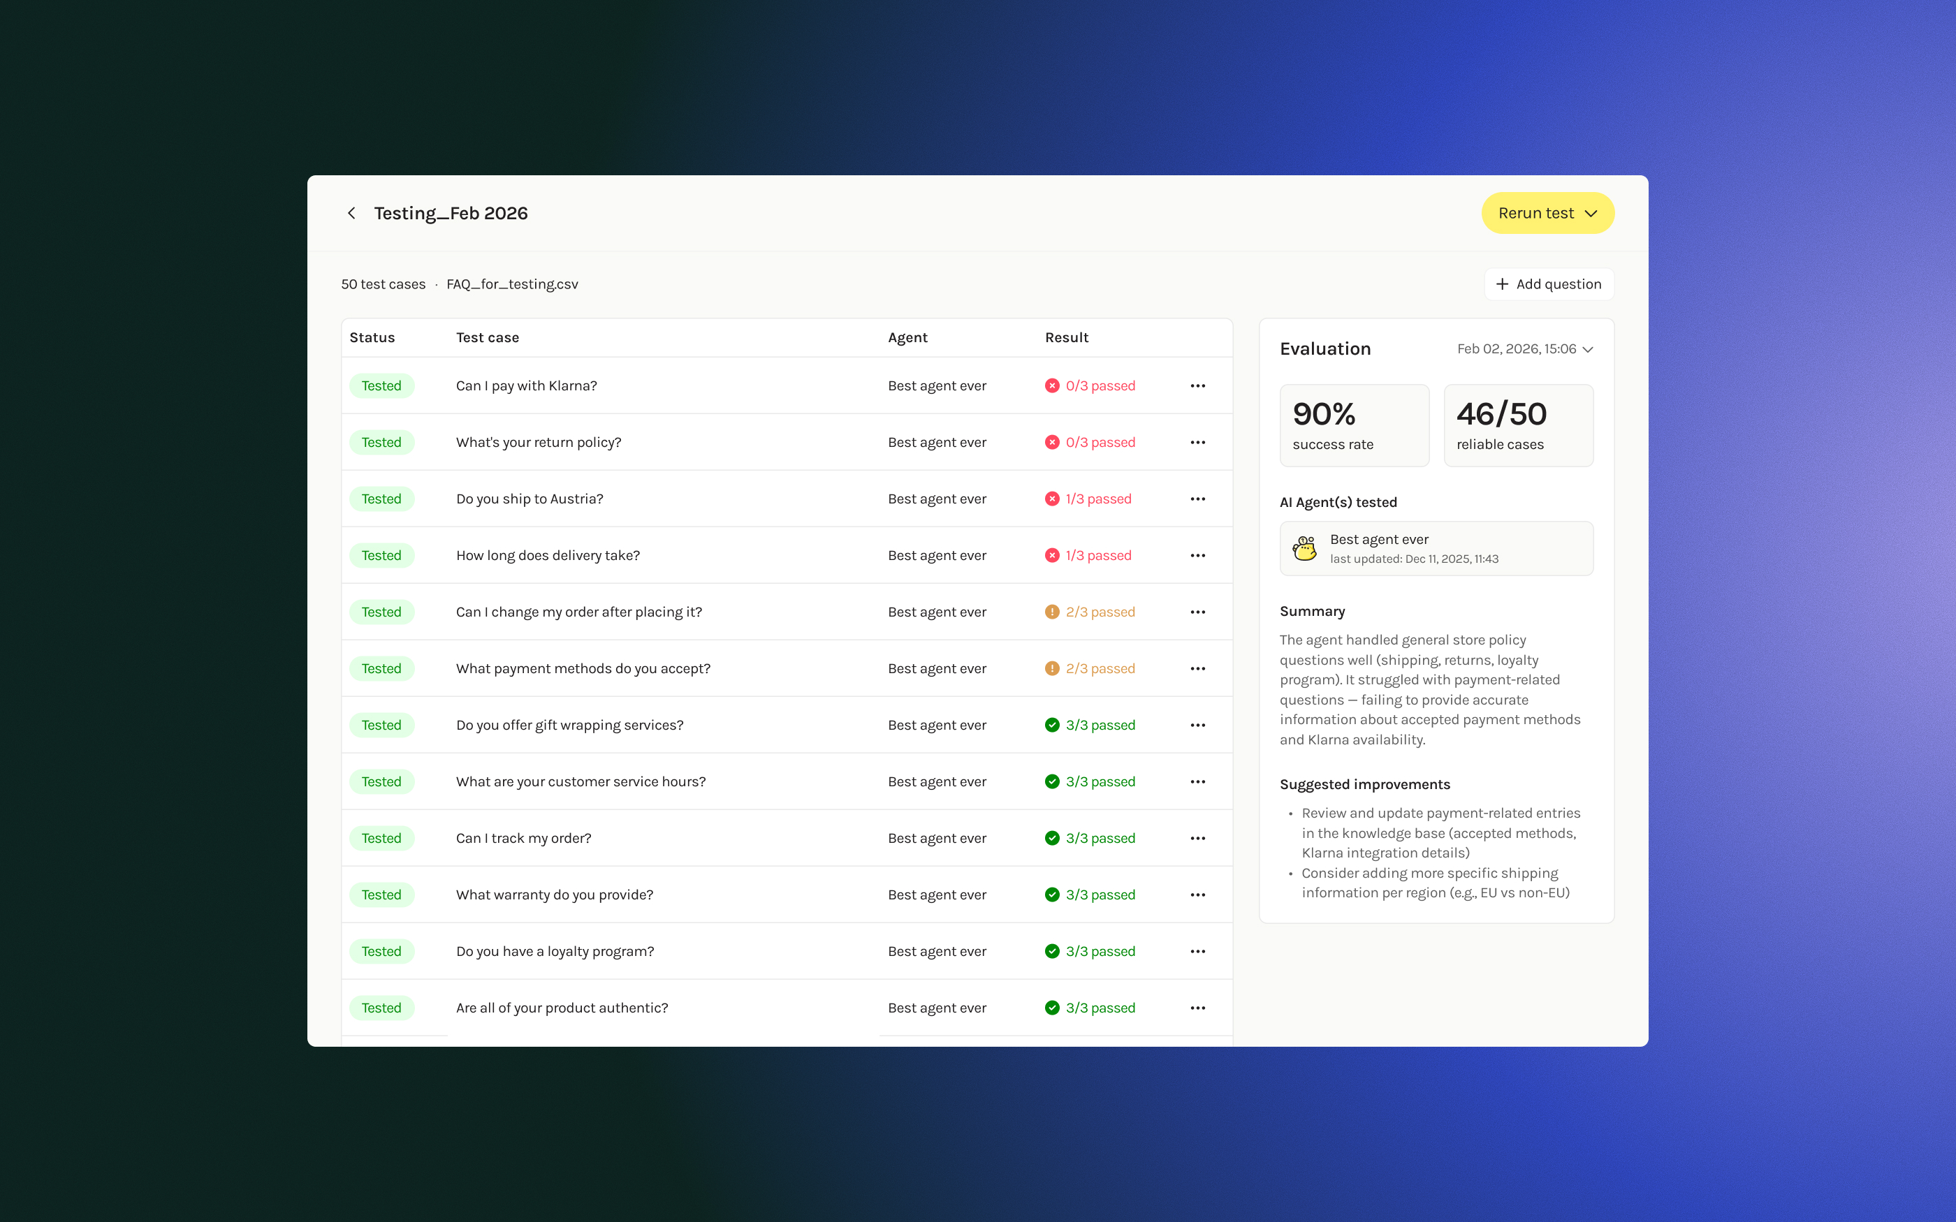Click the Tested badge on delivery time row
The height and width of the screenshot is (1222, 1956).
tap(381, 555)
